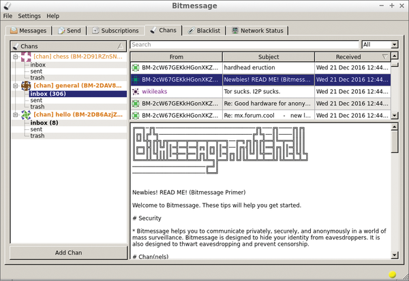
Task: Open trash under hello chan
Action: pos(37,135)
